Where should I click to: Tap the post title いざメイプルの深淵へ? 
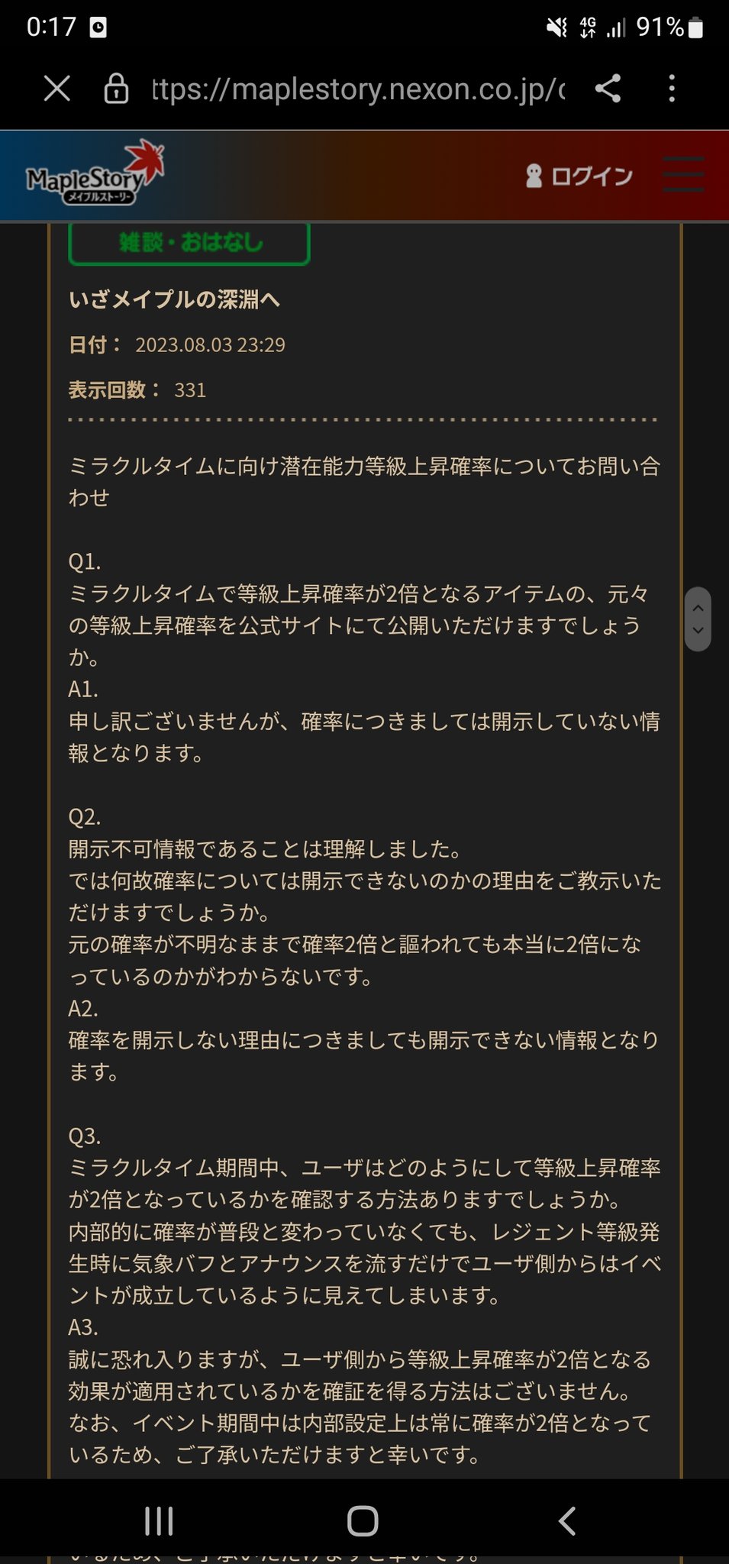click(174, 299)
